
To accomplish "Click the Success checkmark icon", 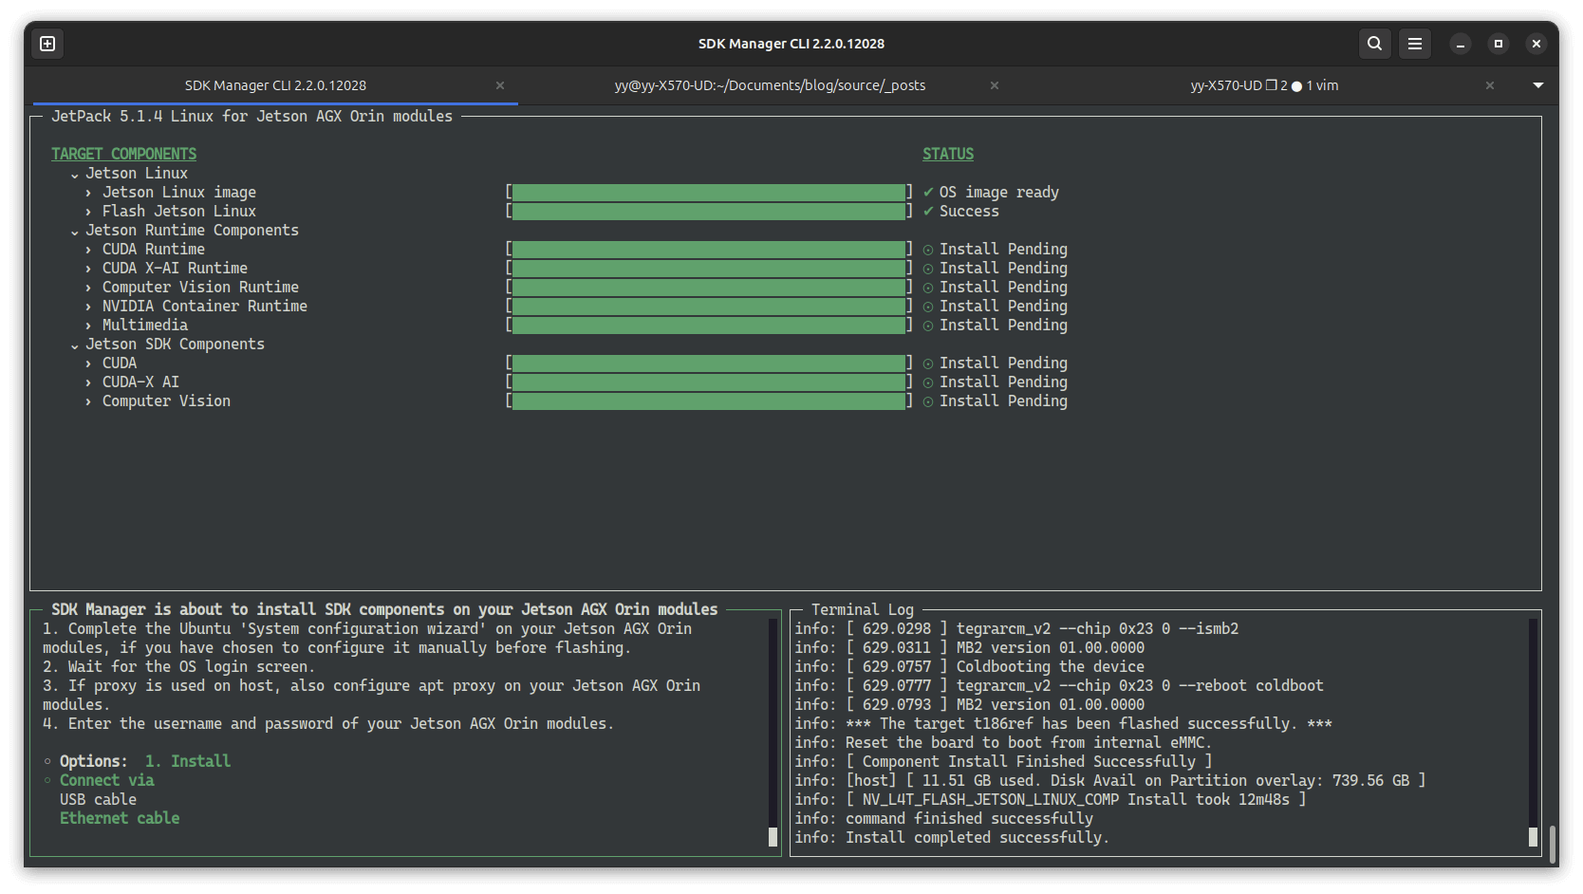I will point(928,212).
